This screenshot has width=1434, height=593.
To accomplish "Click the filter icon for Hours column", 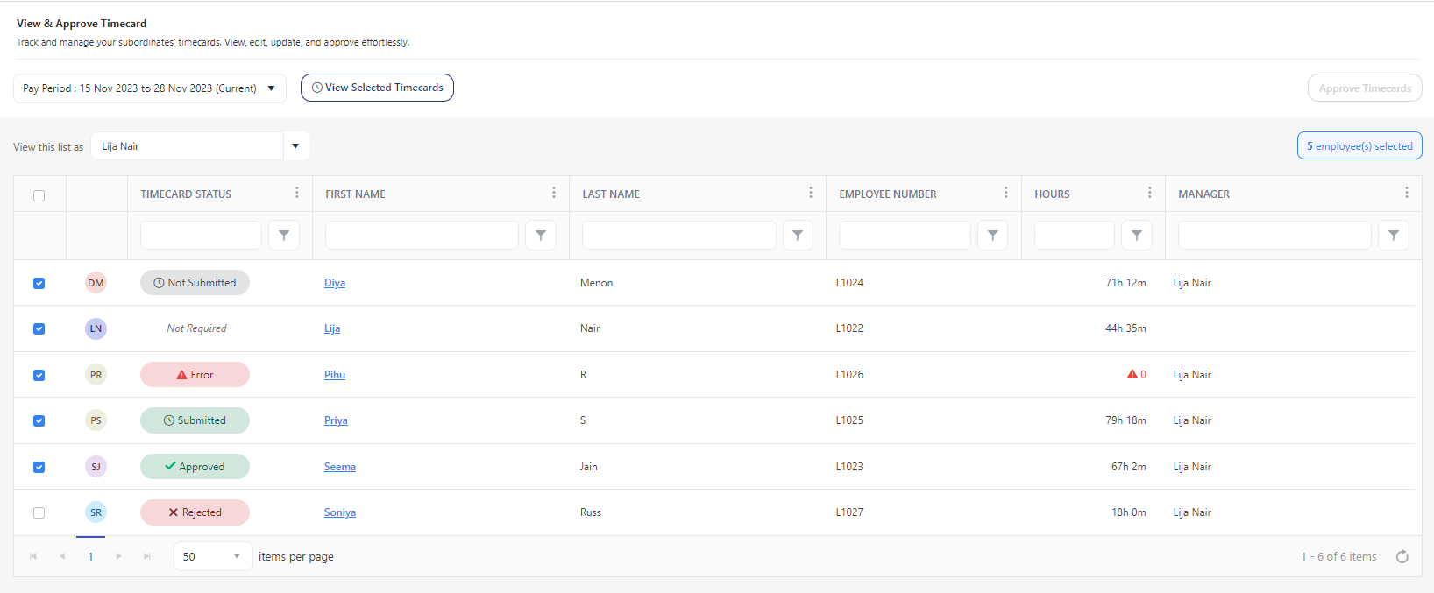I will tap(1136, 236).
